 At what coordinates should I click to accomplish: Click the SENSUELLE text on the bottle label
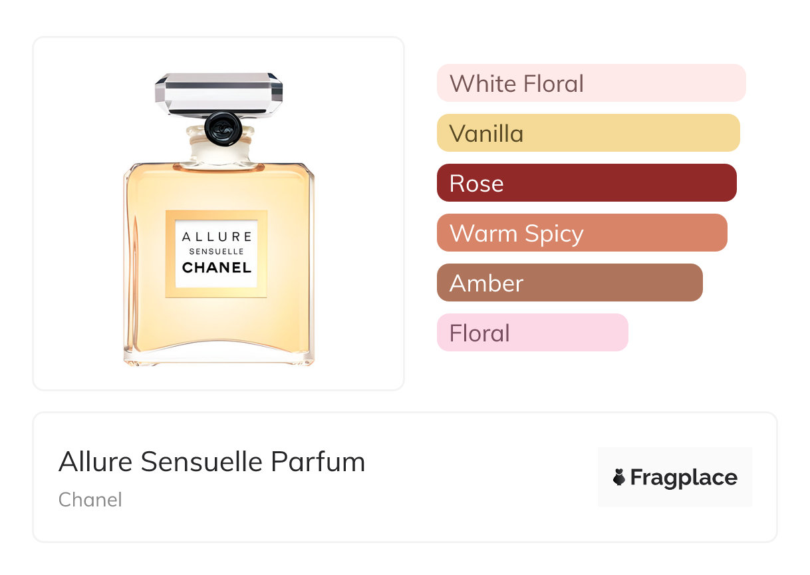[x=217, y=252]
